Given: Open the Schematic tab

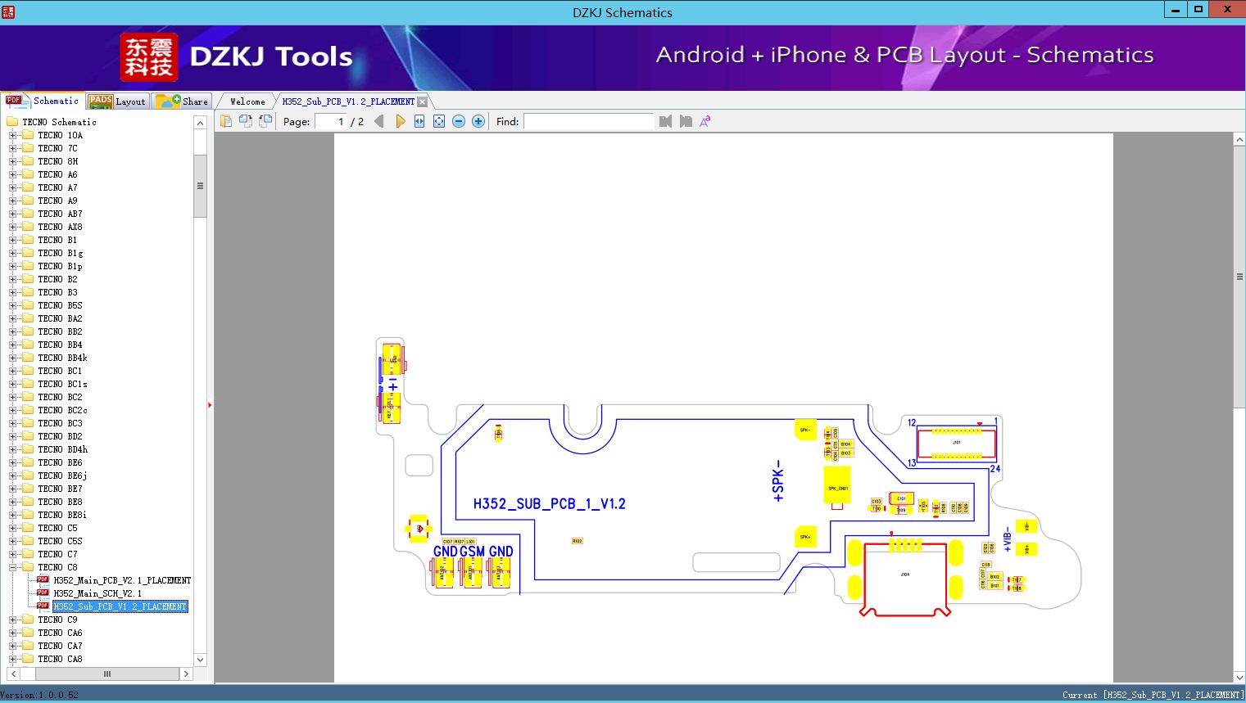Looking at the screenshot, I should tap(43, 101).
